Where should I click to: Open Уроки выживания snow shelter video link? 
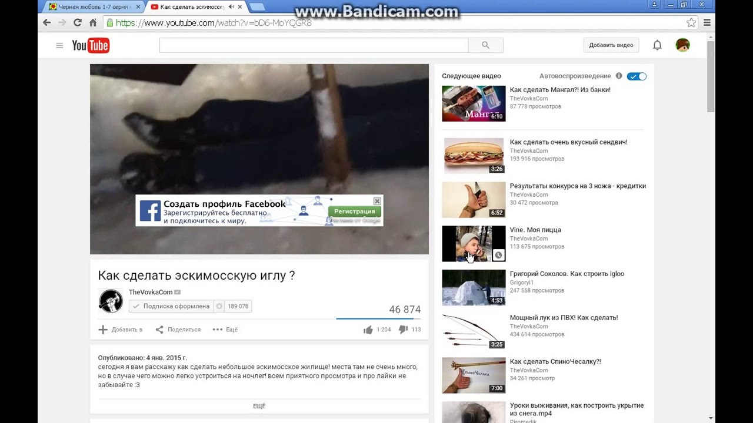point(577,409)
